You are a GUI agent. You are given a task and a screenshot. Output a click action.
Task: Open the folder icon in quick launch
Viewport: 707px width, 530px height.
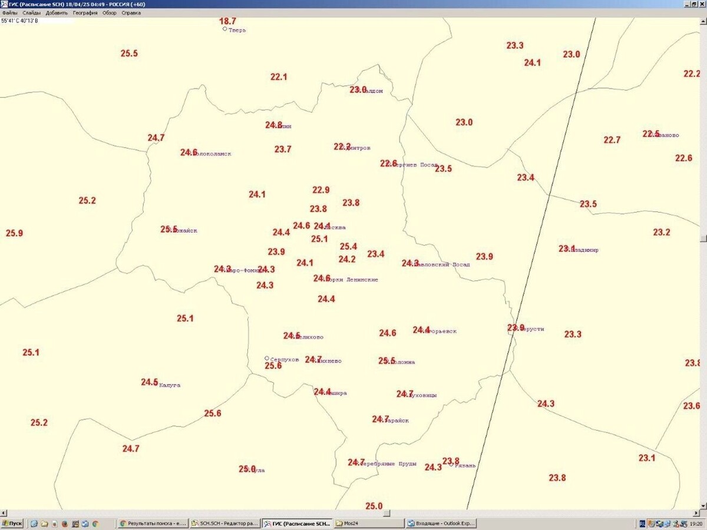pos(45,523)
